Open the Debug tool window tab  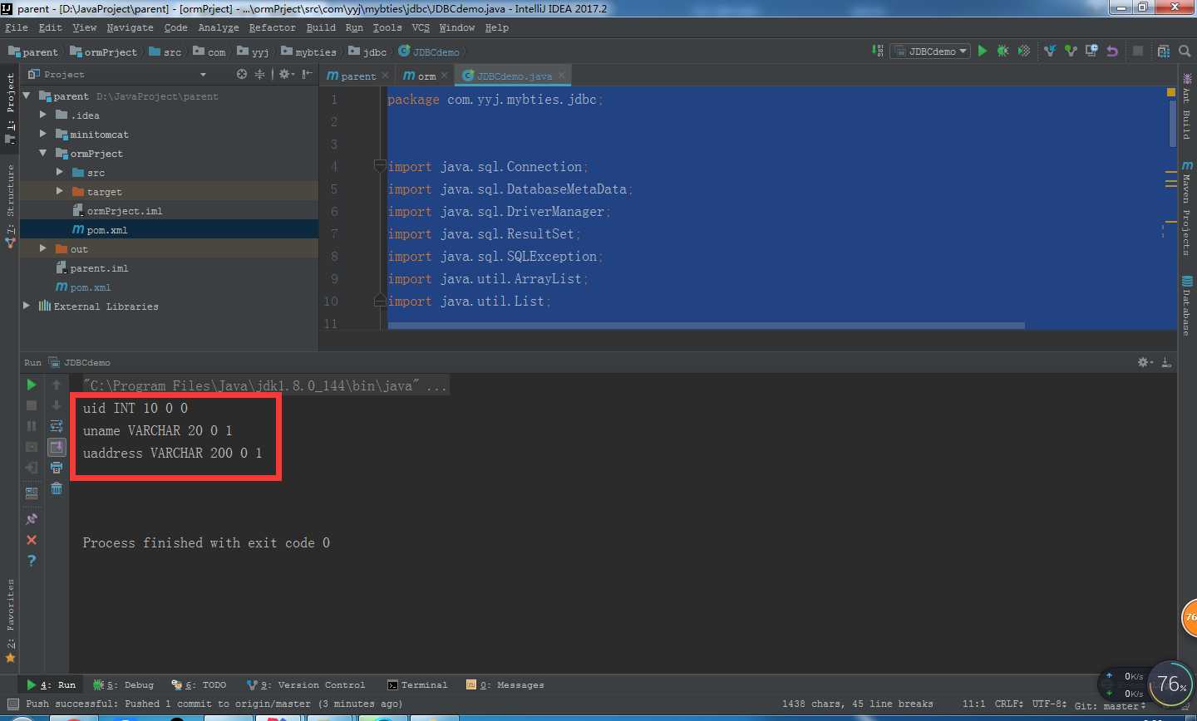pos(124,685)
